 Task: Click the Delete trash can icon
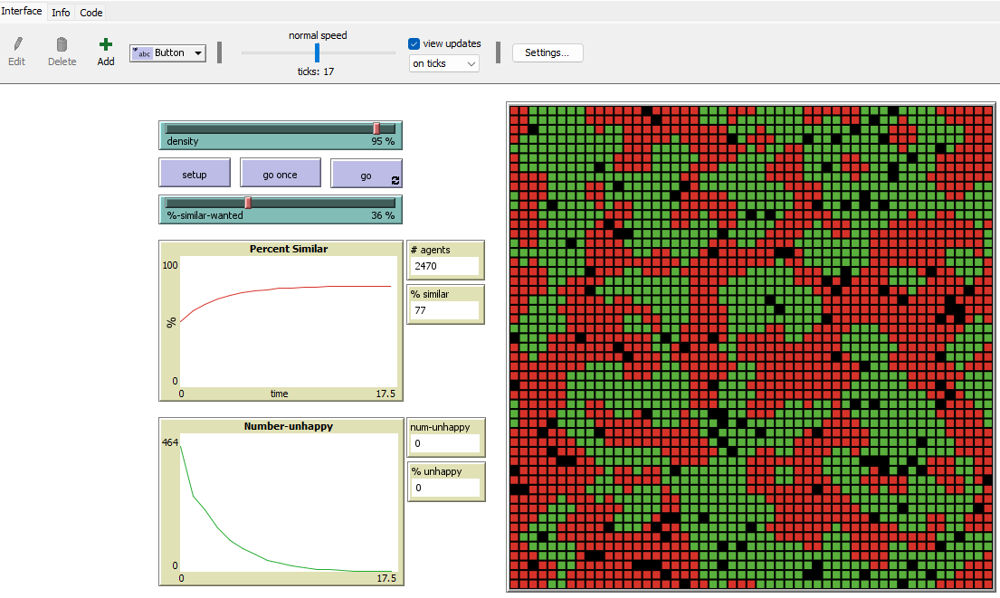[62, 44]
